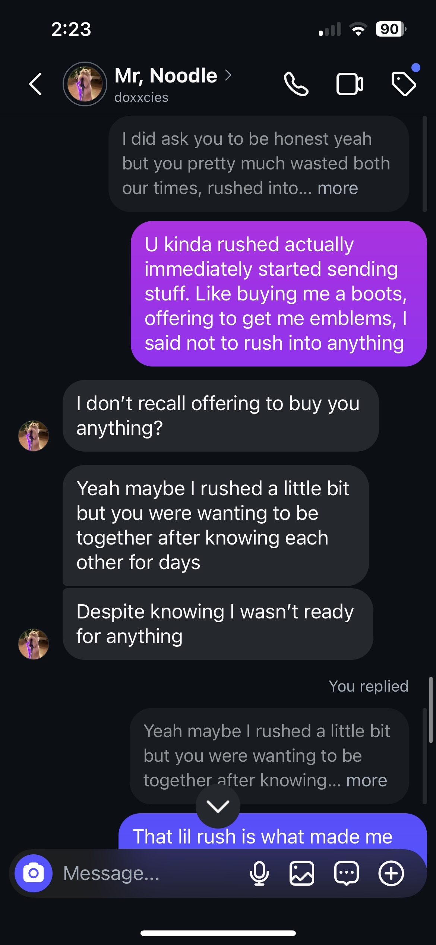The image size is (436, 945).
Task: Open the photo gallery picker icon
Action: click(301, 873)
